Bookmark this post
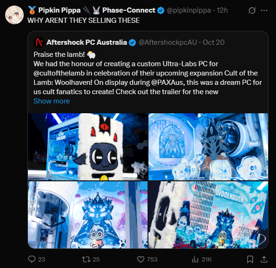Screen dimensions: 276x268 tap(250, 259)
